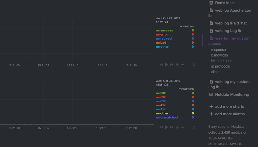The image size is (258, 147).
Task: Jump to the responses submenu
Action: (219, 50)
